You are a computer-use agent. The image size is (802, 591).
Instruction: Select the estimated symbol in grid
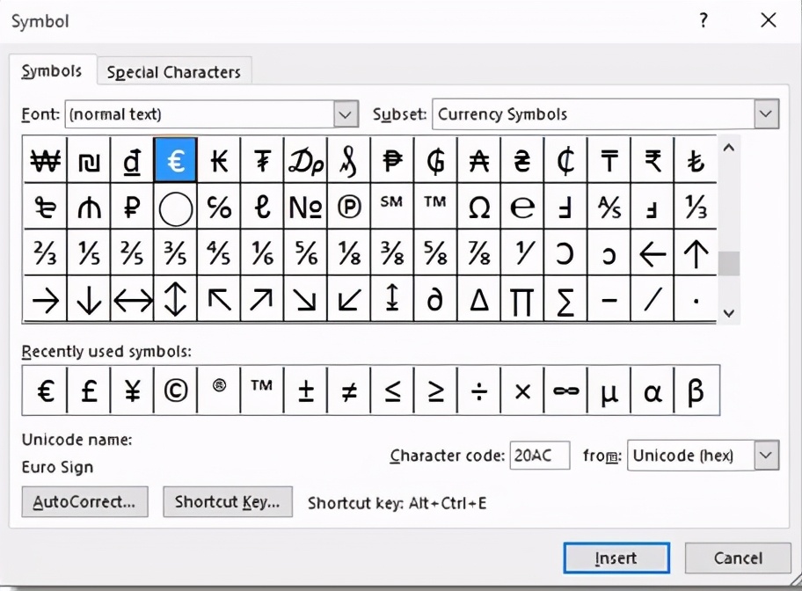(x=521, y=207)
